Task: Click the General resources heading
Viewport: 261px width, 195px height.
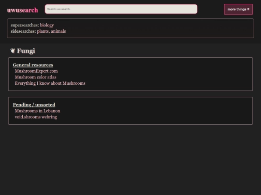Action: pyautogui.click(x=33, y=65)
